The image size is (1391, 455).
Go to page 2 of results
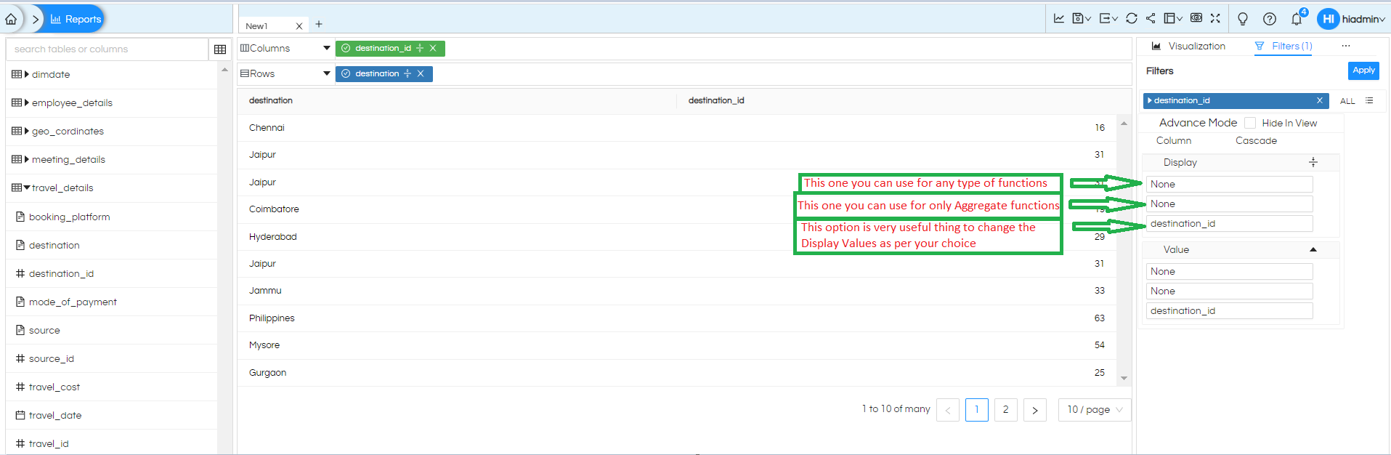coord(1006,410)
